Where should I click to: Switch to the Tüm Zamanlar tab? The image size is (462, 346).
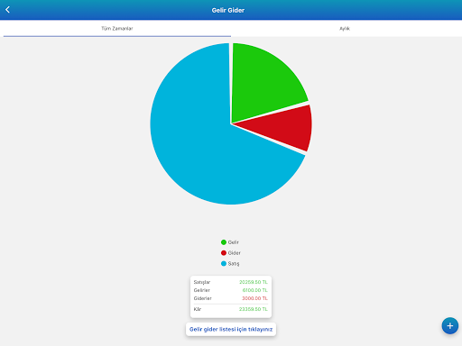tap(117, 29)
